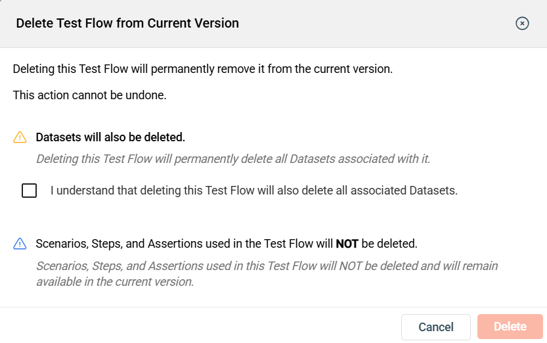Click the "Scenarios, Steps, and Assertions" heading line
547x343 pixels.
point(184,244)
